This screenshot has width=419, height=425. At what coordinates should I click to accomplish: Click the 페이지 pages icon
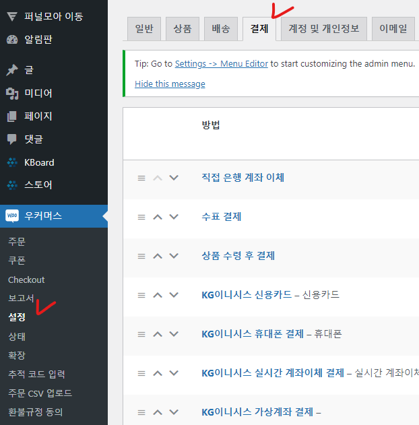(x=12, y=117)
